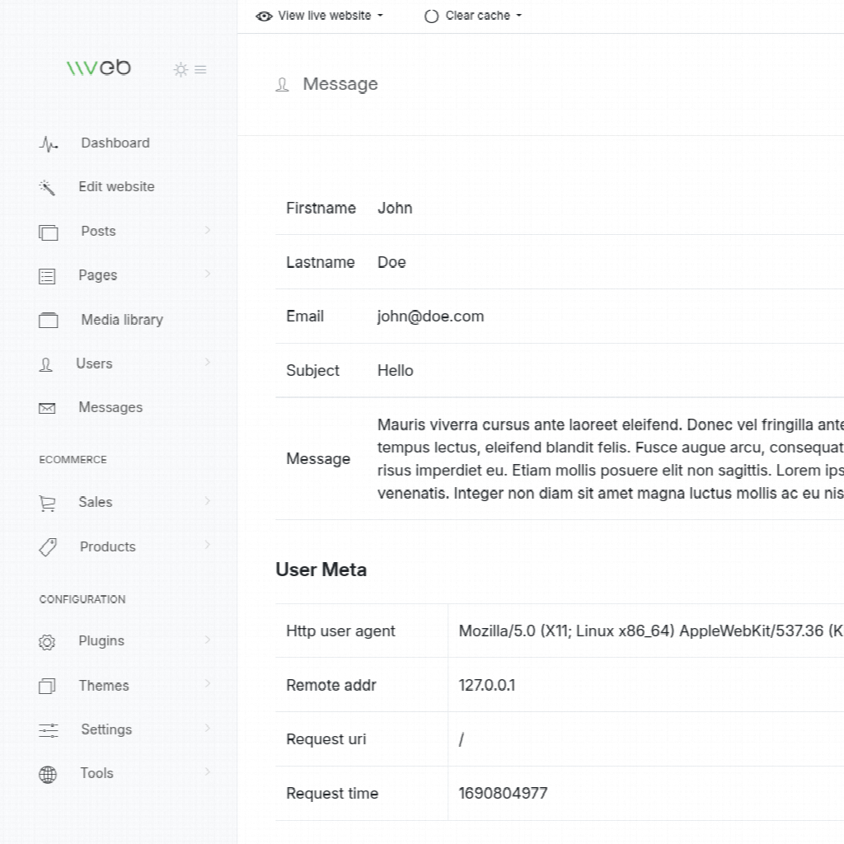Click the Tools globe icon

[48, 775]
